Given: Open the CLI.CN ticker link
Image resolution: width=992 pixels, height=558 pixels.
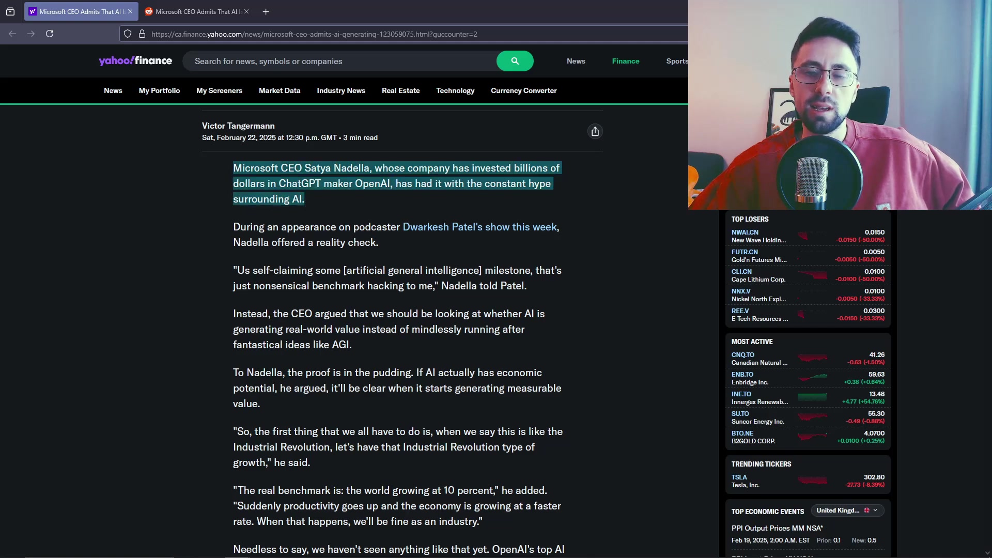Looking at the screenshot, I should tap(741, 272).
